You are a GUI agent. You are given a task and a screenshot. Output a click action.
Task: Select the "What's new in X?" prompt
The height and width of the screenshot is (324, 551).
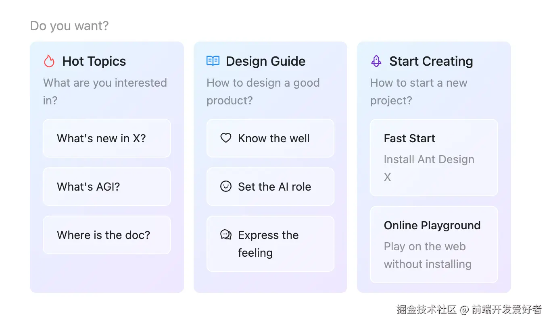pos(101,138)
